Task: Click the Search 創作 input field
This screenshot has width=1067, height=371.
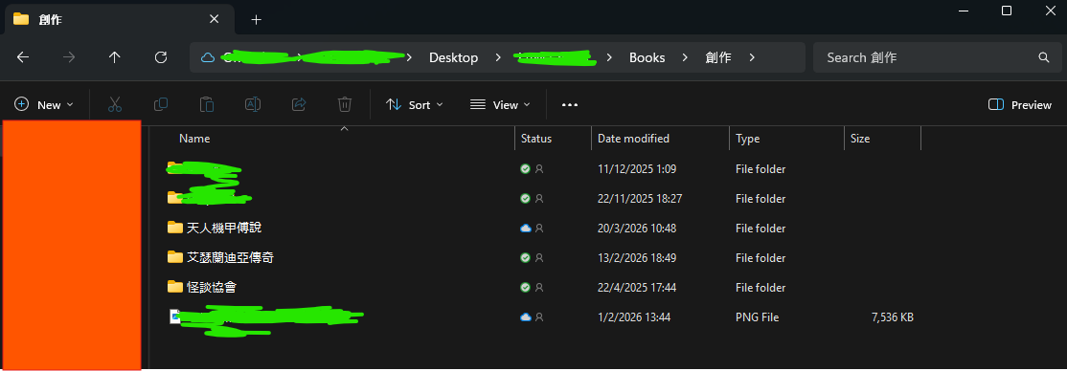Action: point(937,57)
